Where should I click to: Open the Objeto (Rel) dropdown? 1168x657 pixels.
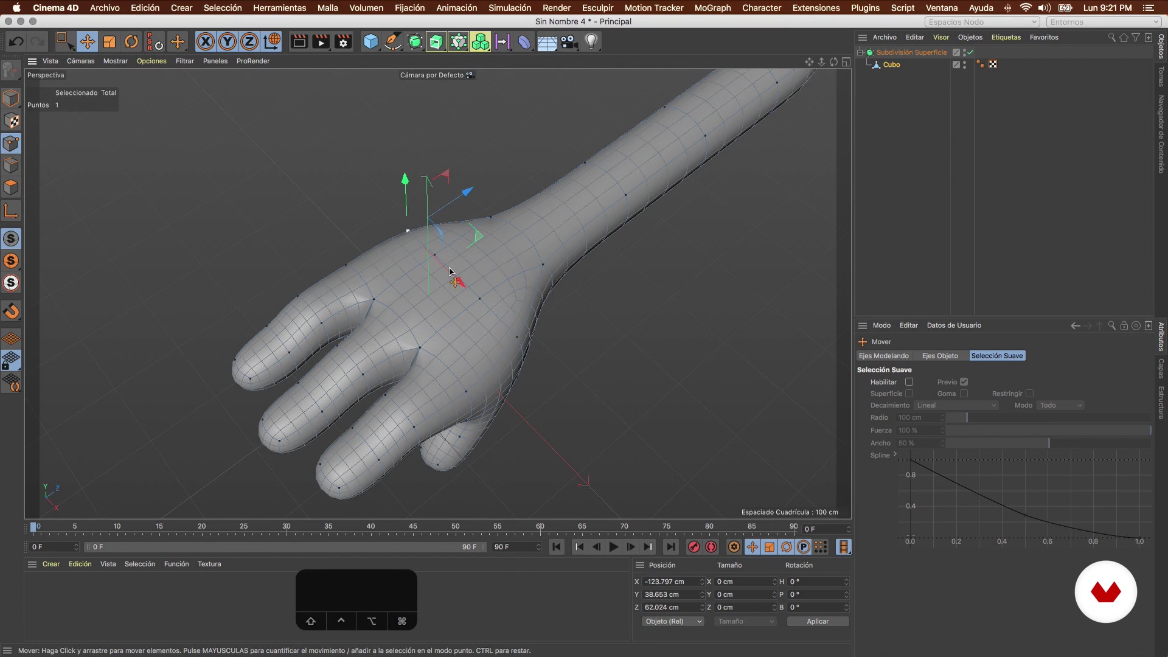(673, 622)
